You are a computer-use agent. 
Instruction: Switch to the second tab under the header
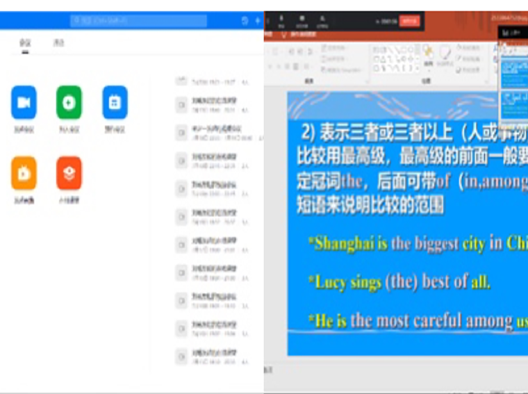pyautogui.click(x=59, y=43)
